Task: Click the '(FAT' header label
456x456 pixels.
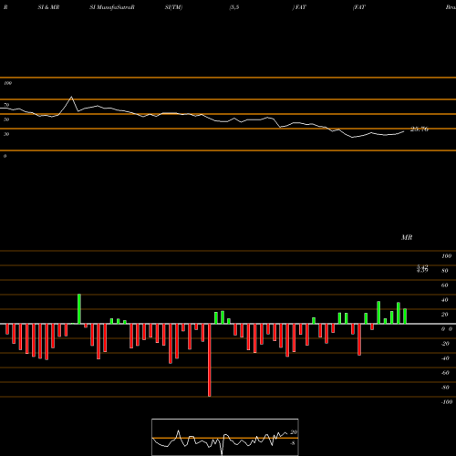Action: point(359,7)
